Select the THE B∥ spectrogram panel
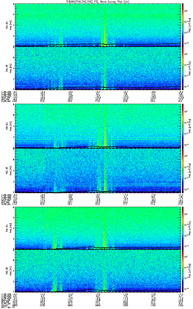The width and height of the screenshot is (193, 309). 98,271
